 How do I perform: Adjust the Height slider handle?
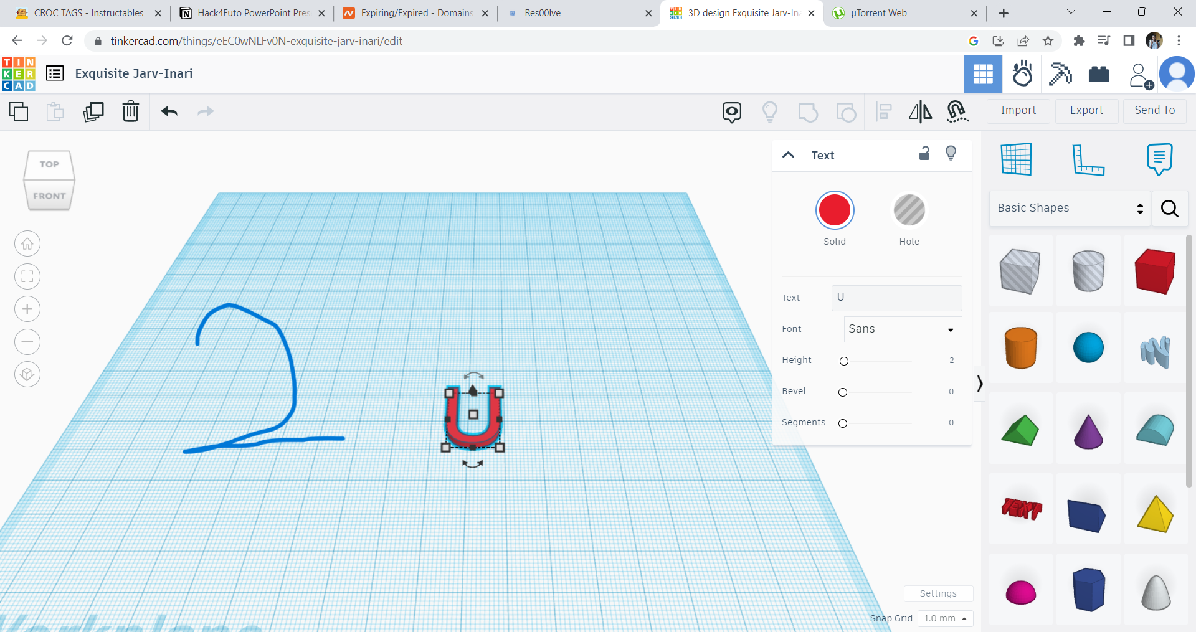point(844,361)
